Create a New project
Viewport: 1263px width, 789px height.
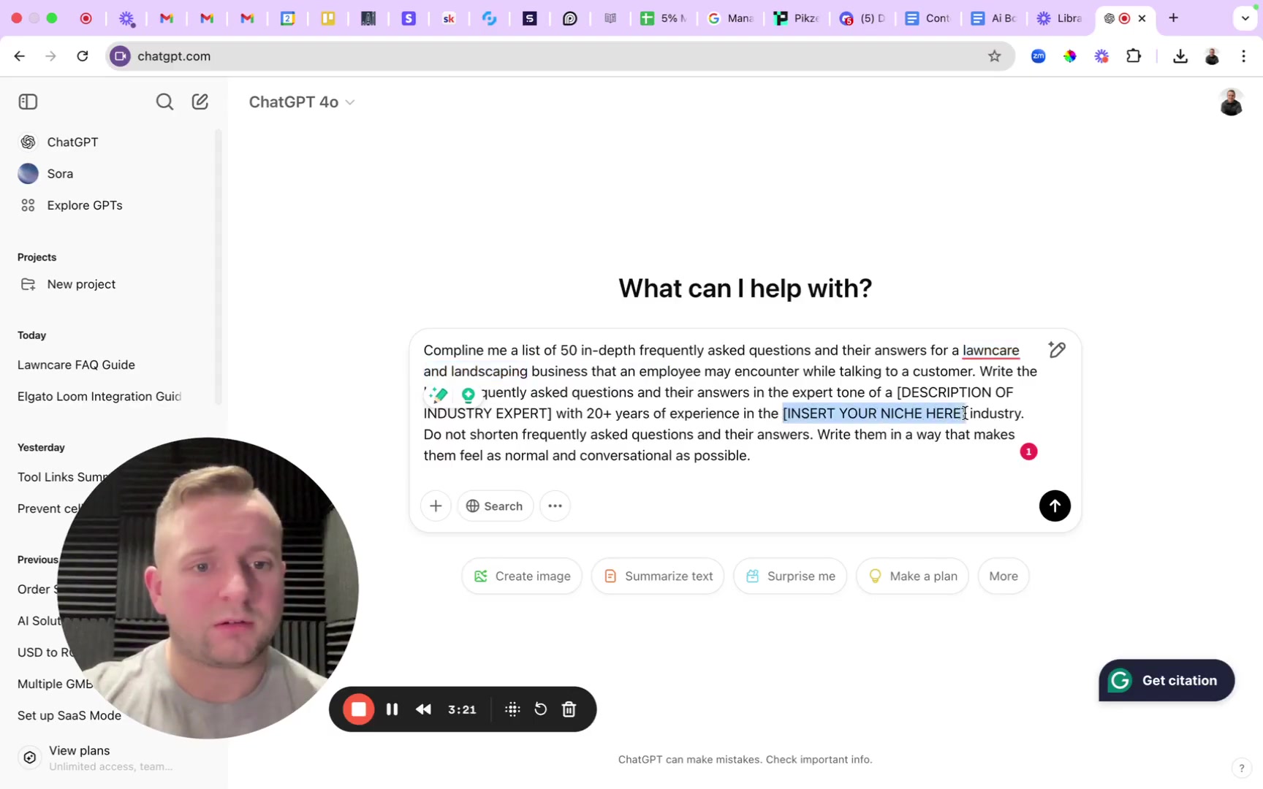click(x=81, y=284)
